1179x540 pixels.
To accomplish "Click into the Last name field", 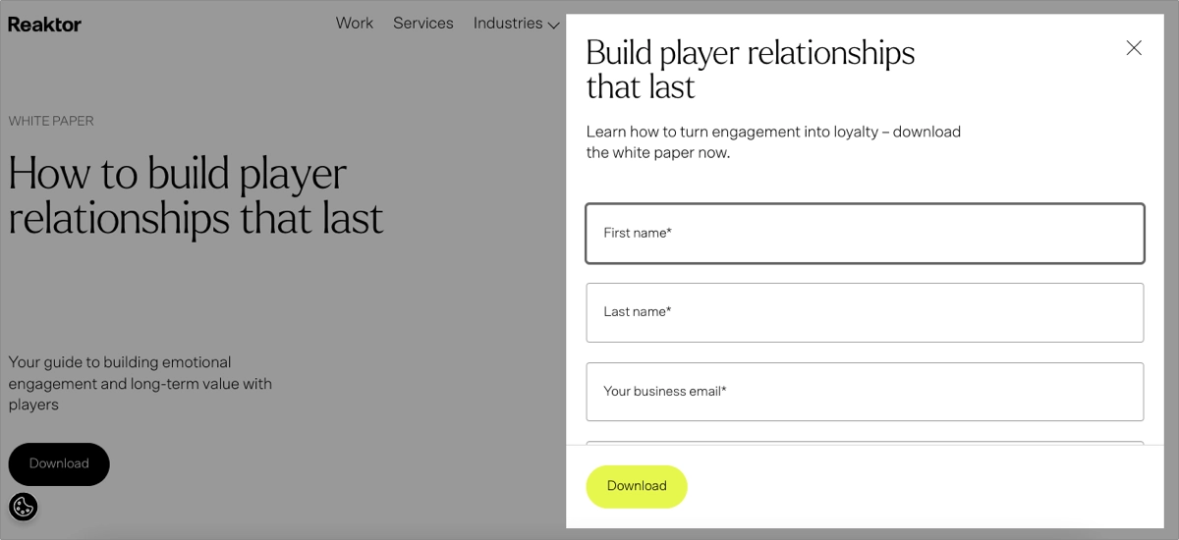I will click(865, 312).
